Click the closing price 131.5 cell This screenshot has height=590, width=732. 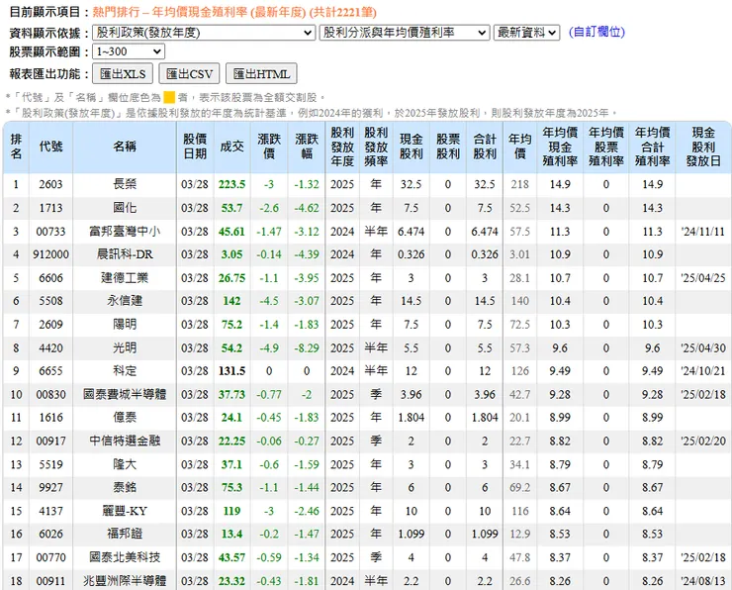tap(232, 371)
